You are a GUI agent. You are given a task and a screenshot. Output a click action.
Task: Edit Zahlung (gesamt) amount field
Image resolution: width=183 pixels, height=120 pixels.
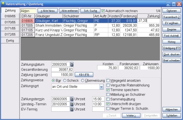(62, 75)
